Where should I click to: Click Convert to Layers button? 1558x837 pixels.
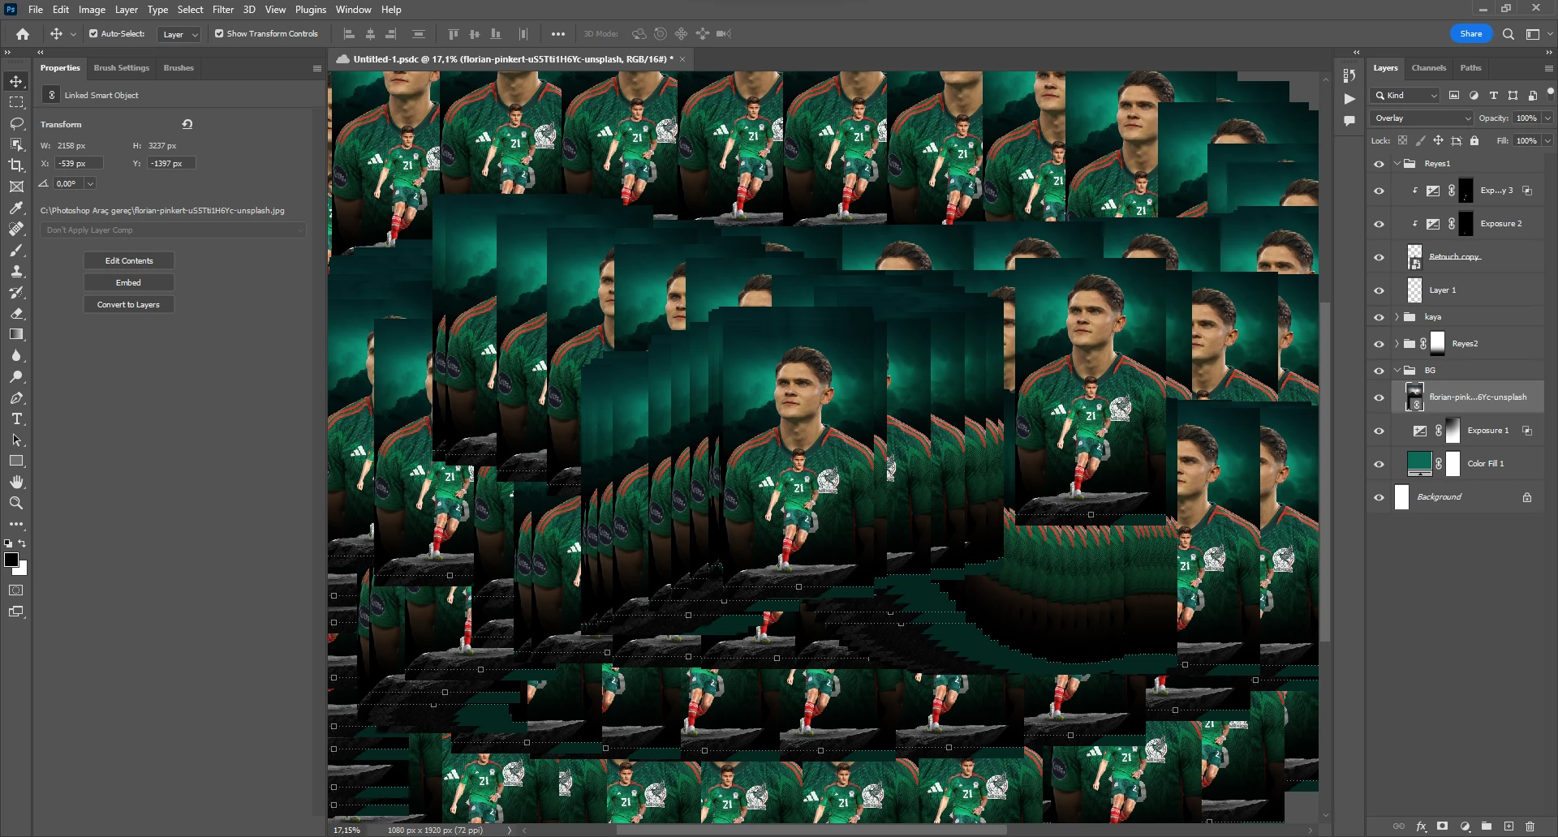point(129,305)
